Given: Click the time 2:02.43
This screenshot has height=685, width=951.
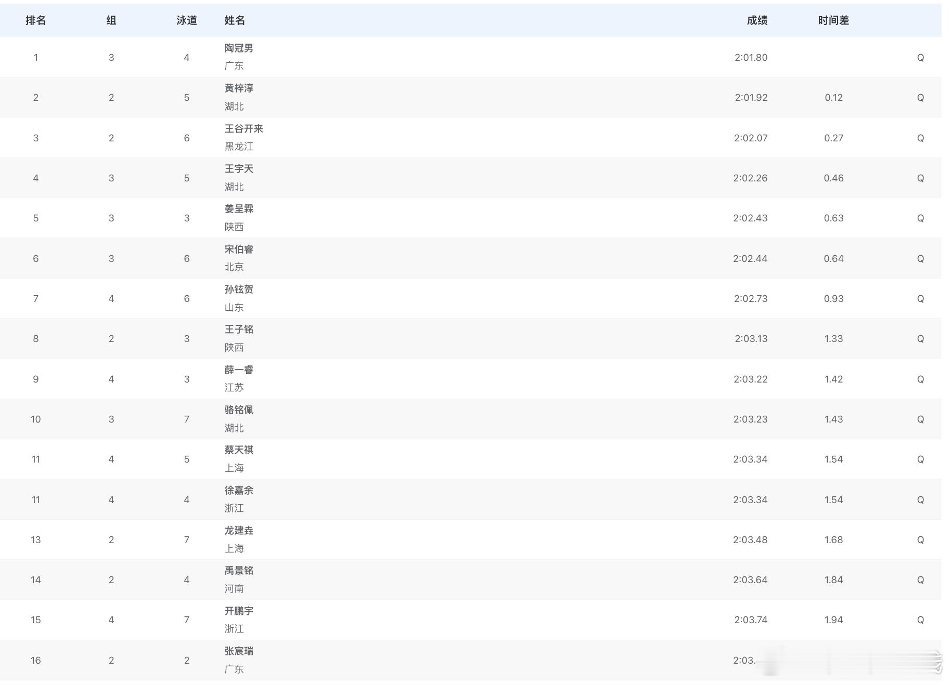Looking at the screenshot, I should [750, 218].
